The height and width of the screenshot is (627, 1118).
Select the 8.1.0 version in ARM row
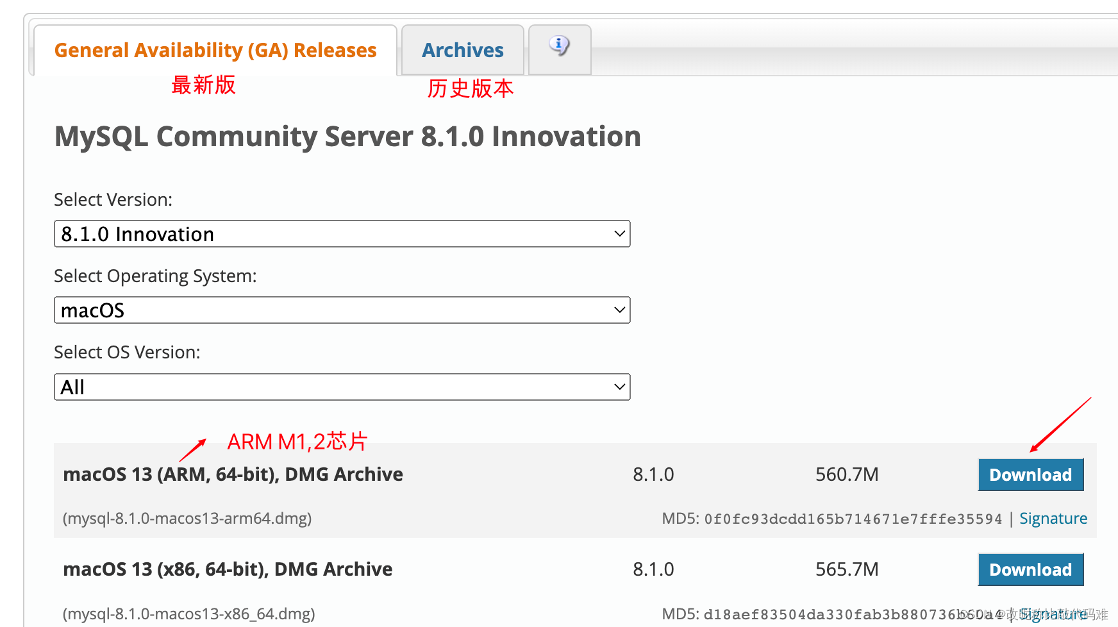coord(653,474)
